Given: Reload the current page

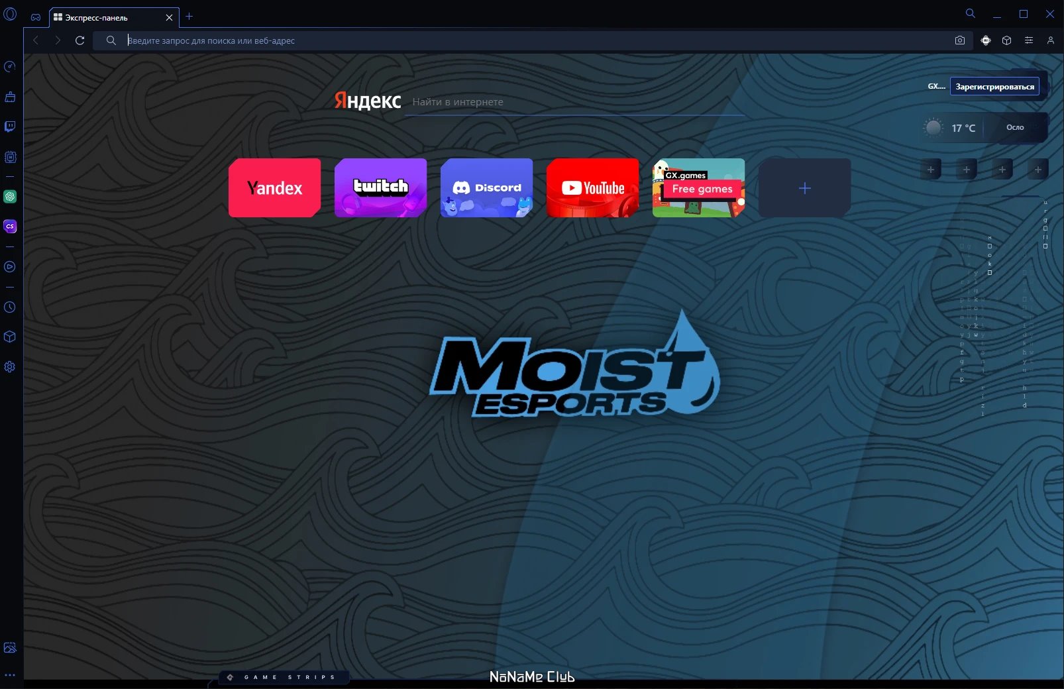Looking at the screenshot, I should point(80,40).
